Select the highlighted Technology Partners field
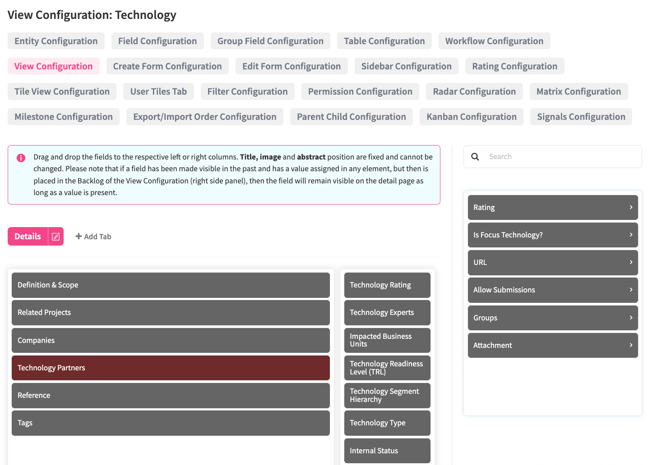Viewport: 648px width, 465px height. (x=171, y=368)
